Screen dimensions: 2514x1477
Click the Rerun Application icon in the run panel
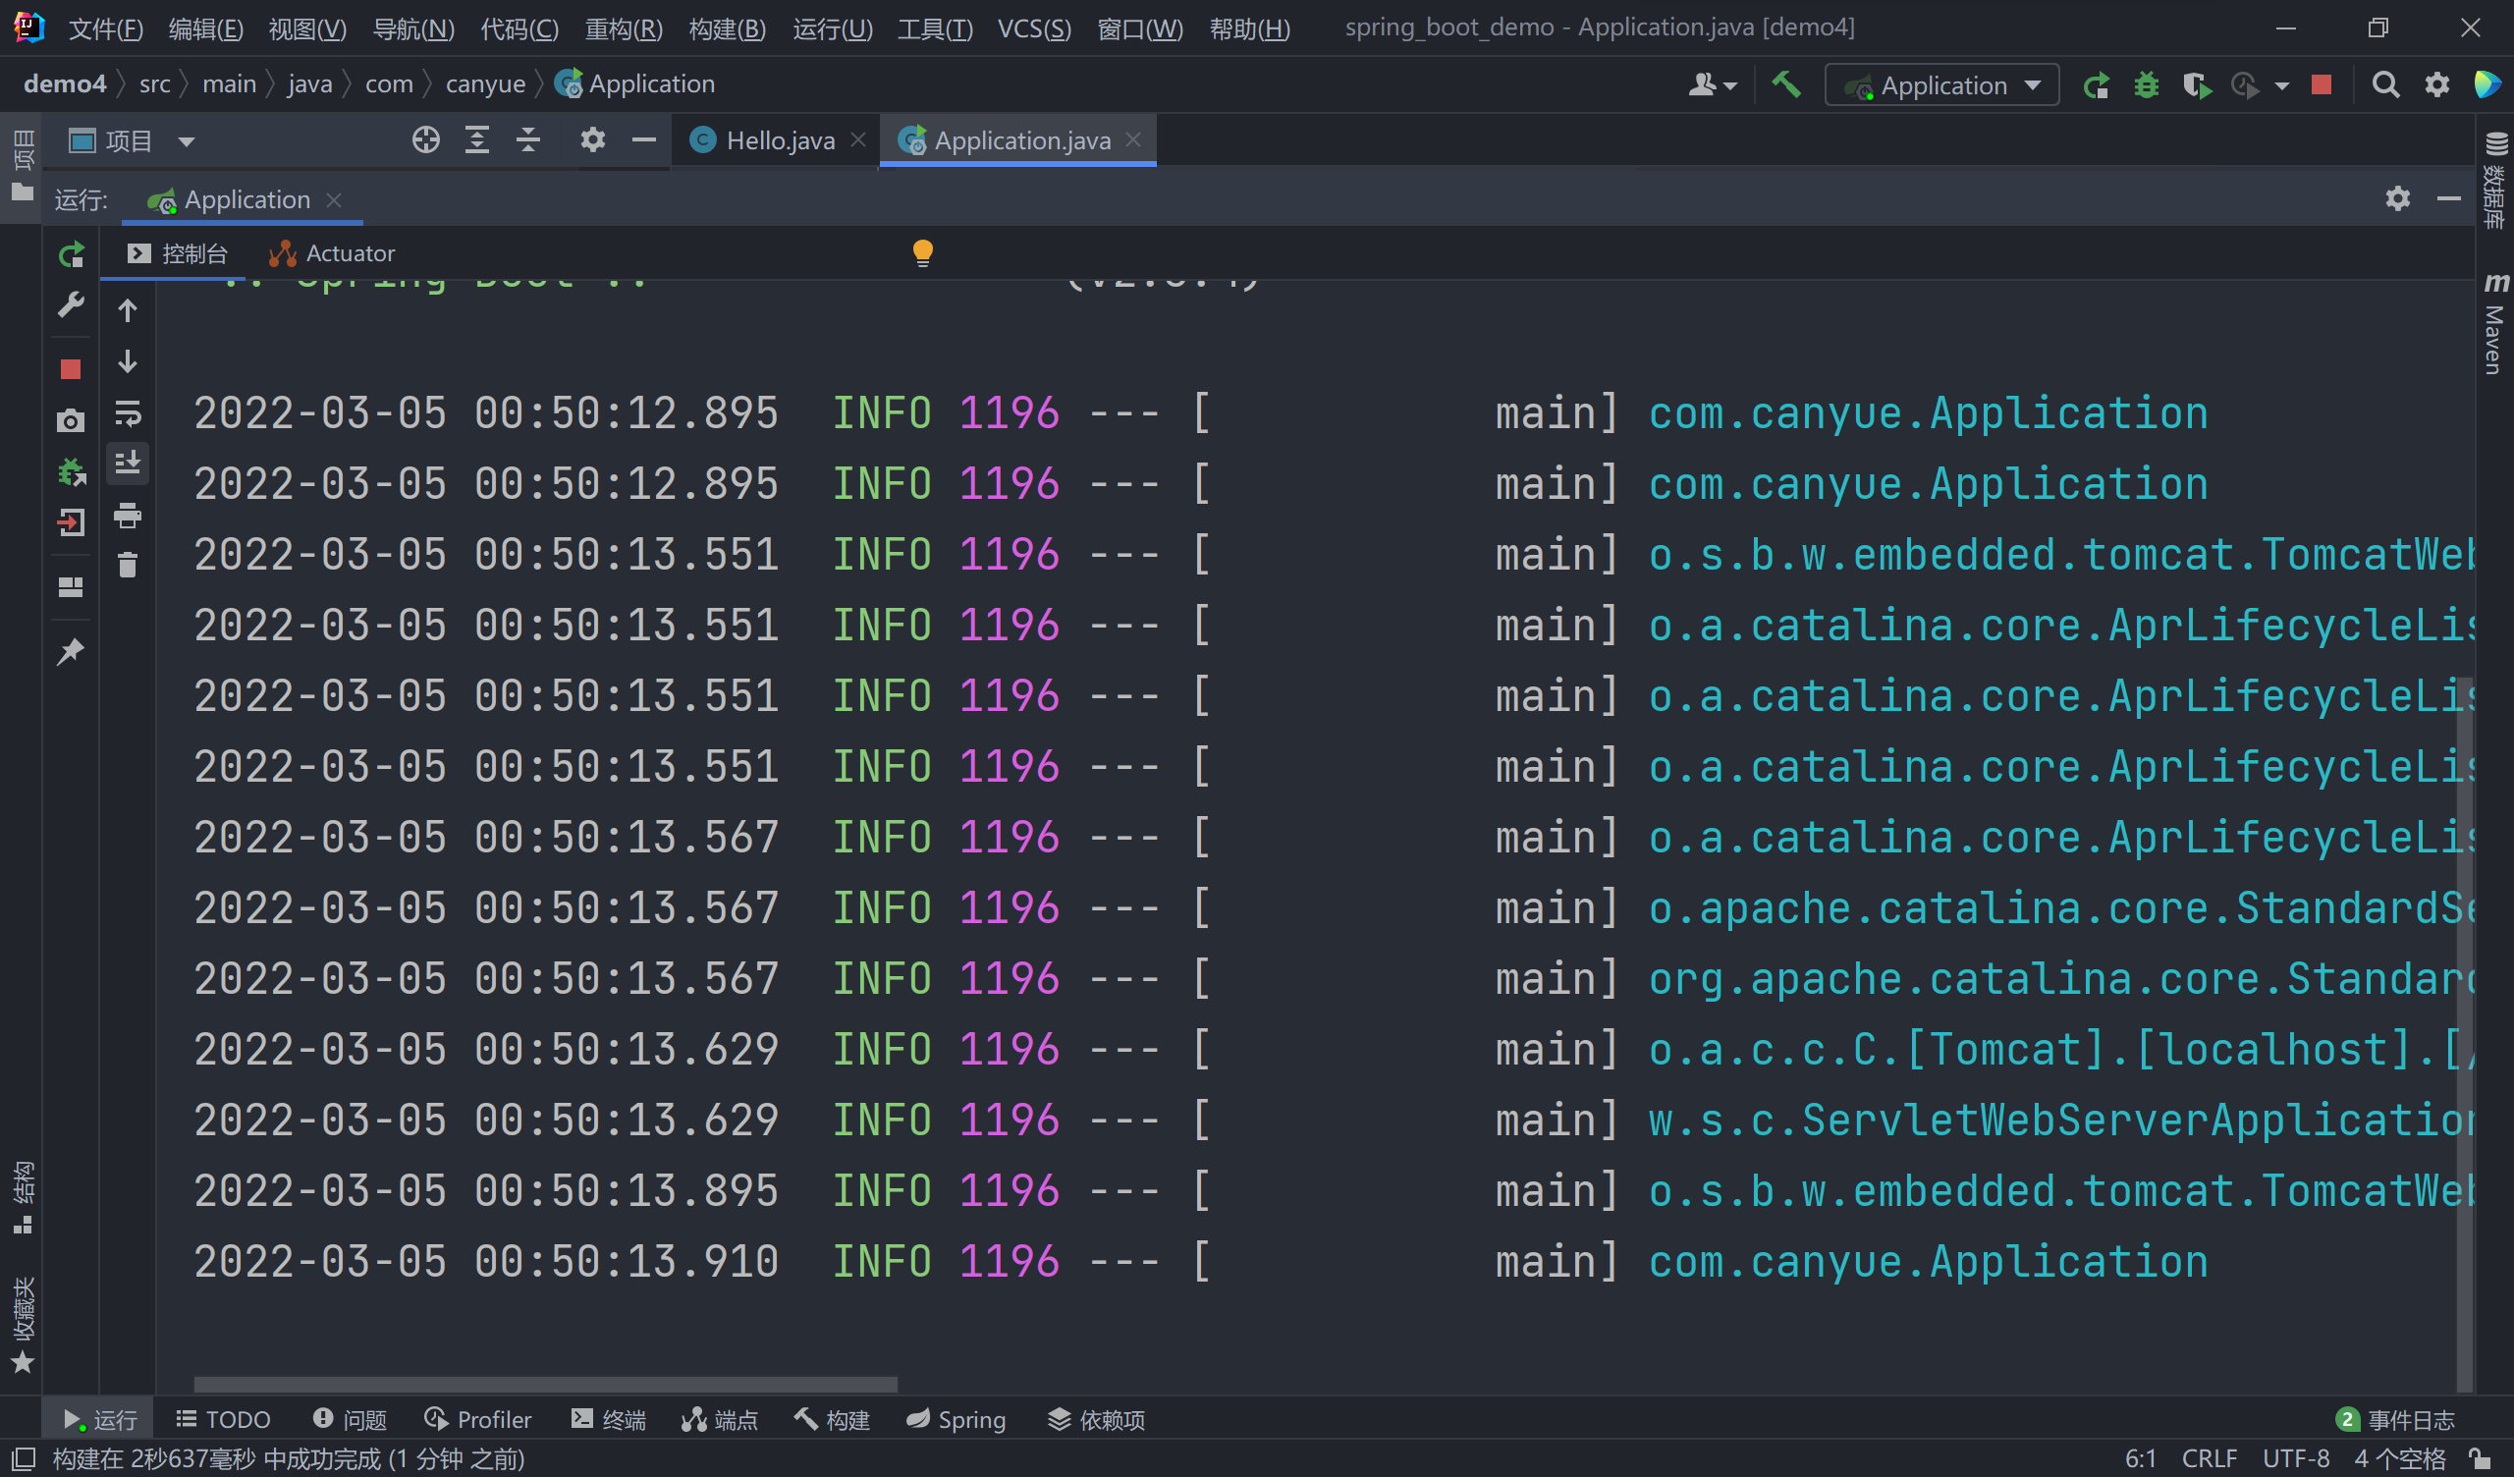(x=71, y=255)
